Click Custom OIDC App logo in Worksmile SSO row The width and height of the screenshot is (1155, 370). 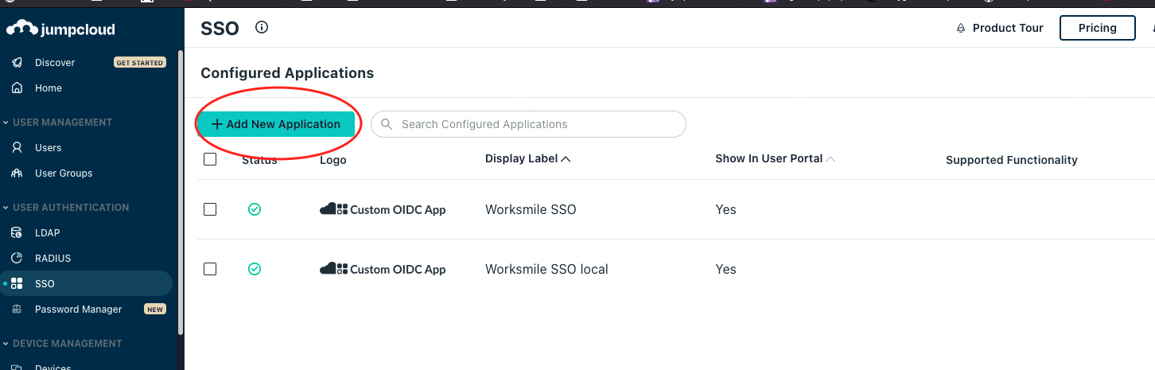point(383,210)
